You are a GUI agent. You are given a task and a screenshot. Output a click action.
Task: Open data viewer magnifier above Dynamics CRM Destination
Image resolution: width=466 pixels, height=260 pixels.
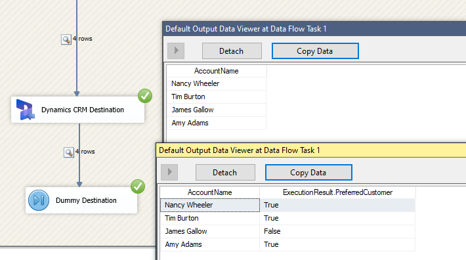pyautogui.click(x=66, y=39)
